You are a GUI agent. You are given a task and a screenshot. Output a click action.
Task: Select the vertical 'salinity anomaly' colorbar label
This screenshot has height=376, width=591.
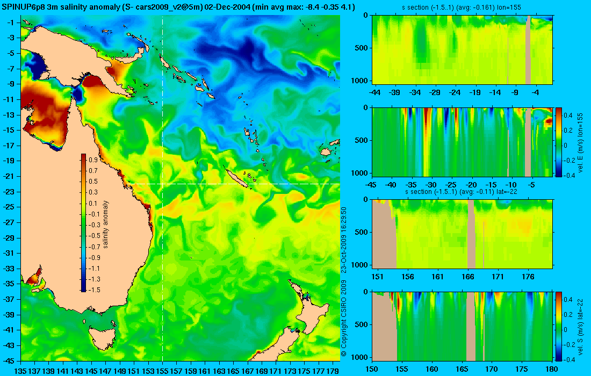pos(105,224)
